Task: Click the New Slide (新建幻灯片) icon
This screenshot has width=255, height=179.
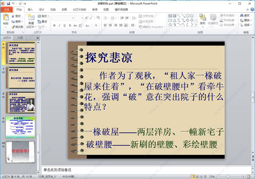Action: [x=31, y=18]
